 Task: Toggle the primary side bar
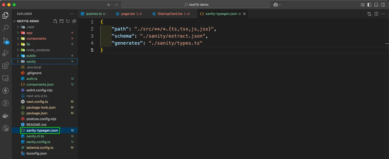pyautogui.click(x=370, y=5)
